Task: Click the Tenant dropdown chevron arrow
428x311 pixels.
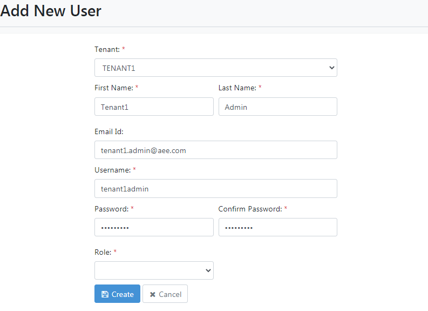Action: tap(331, 68)
